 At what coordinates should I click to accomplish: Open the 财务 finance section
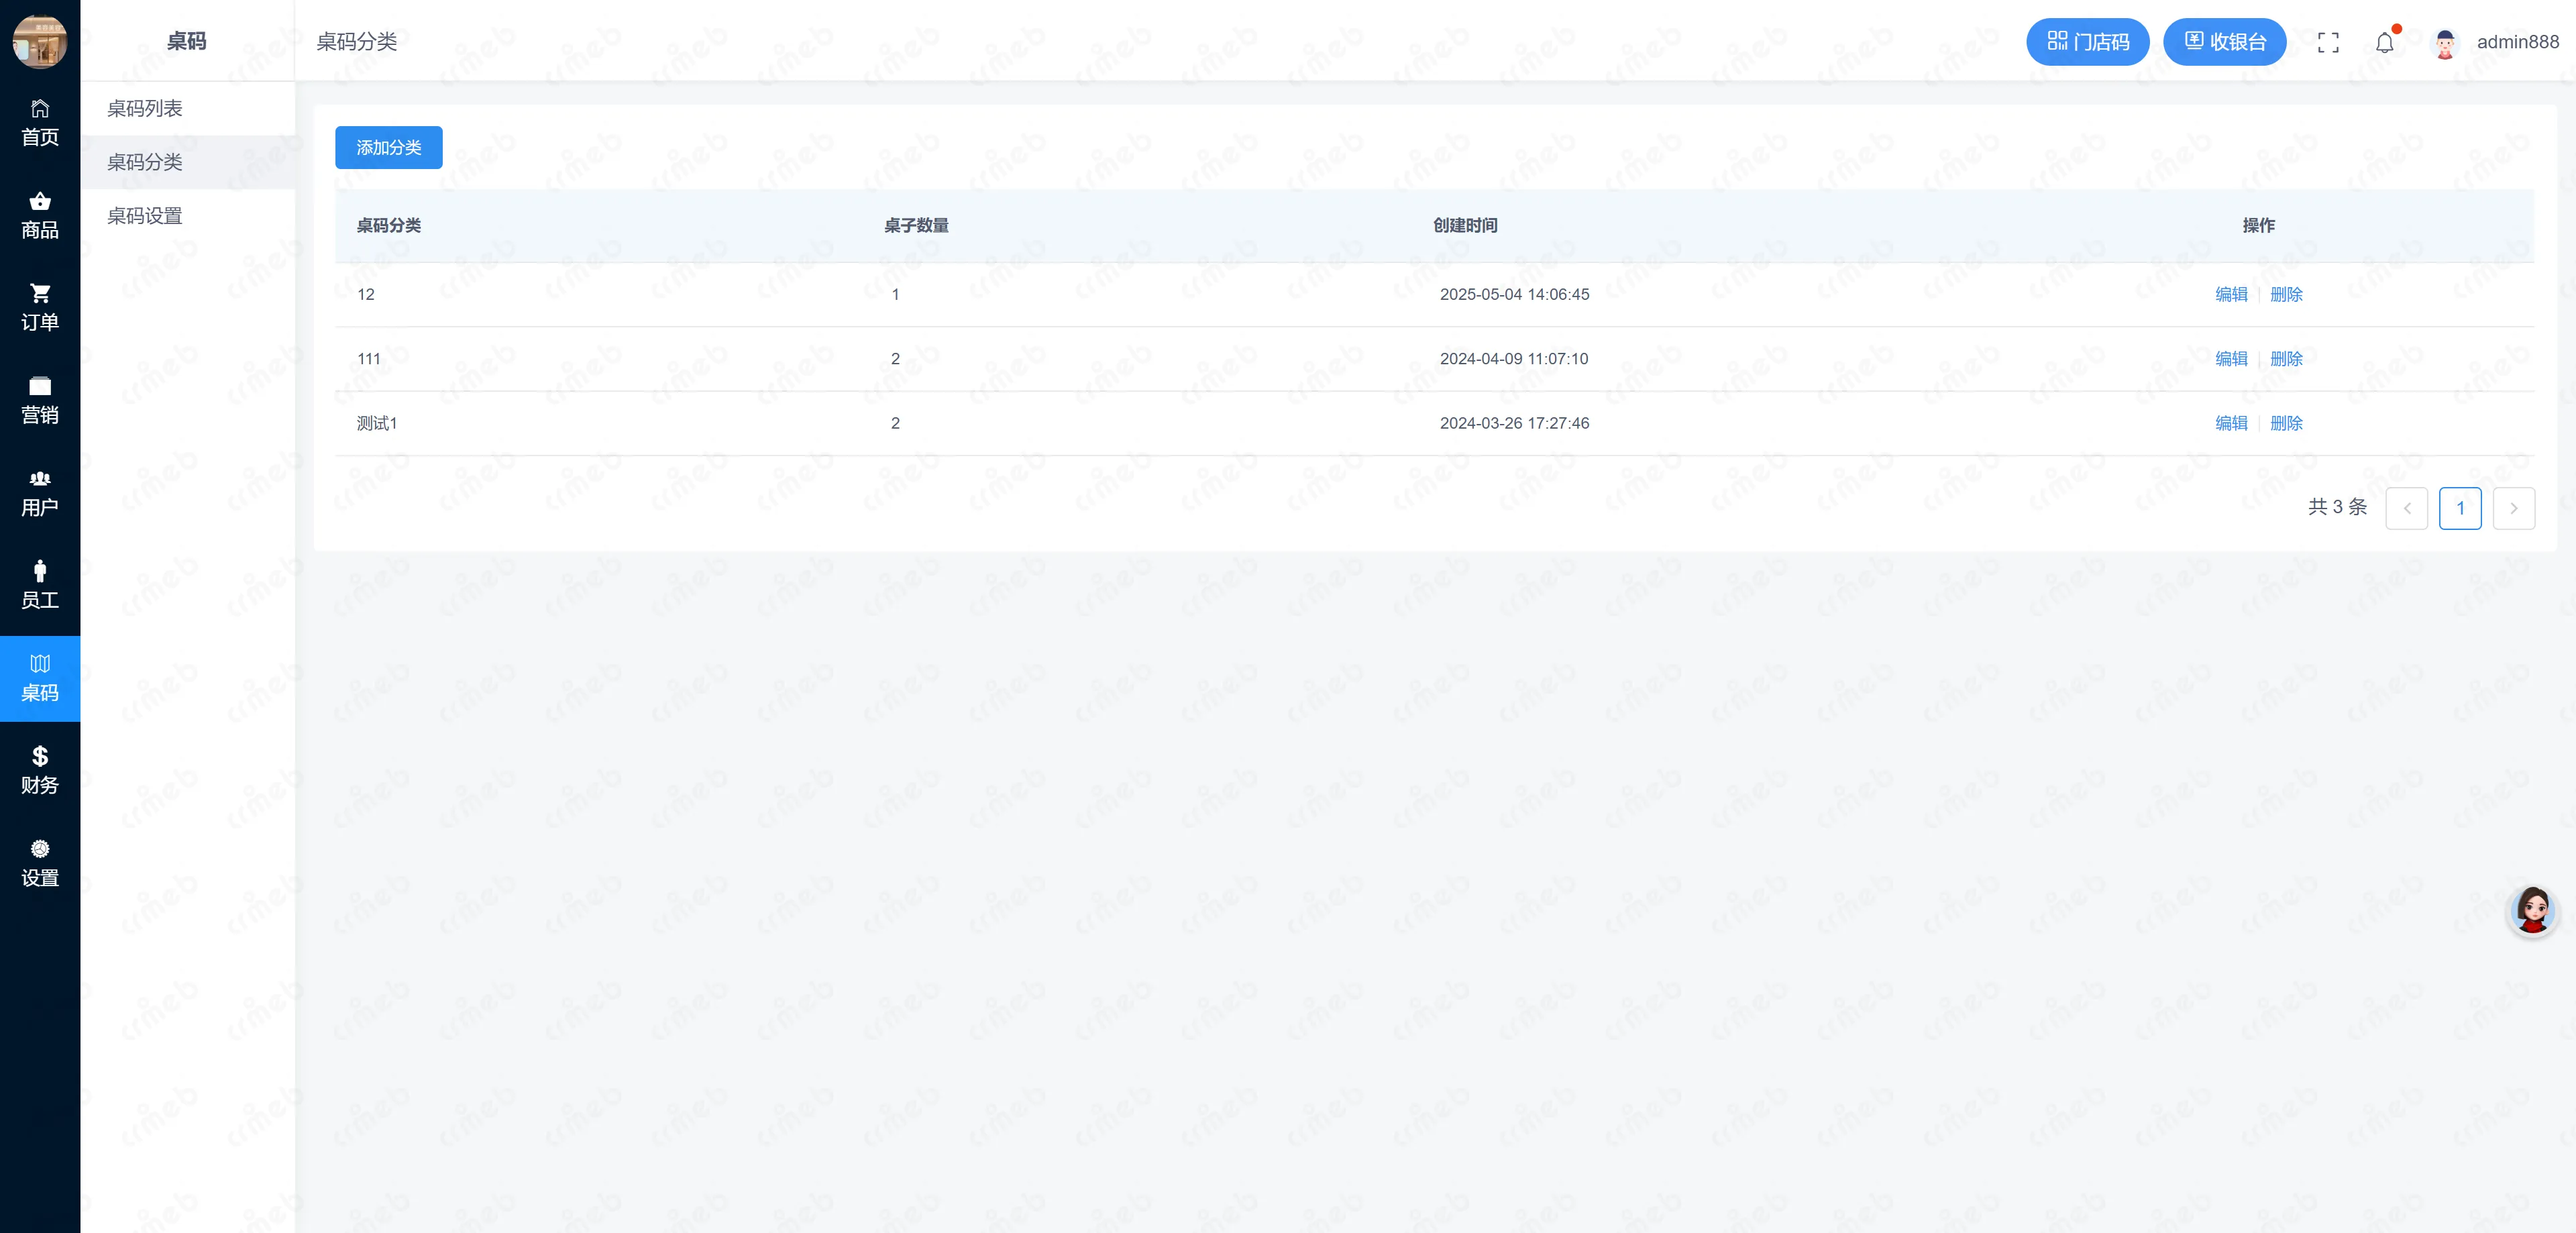tap(40, 770)
